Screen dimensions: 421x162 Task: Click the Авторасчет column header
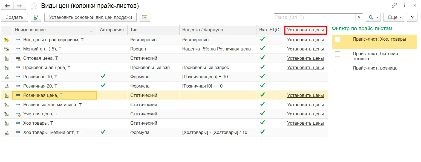coord(112,30)
